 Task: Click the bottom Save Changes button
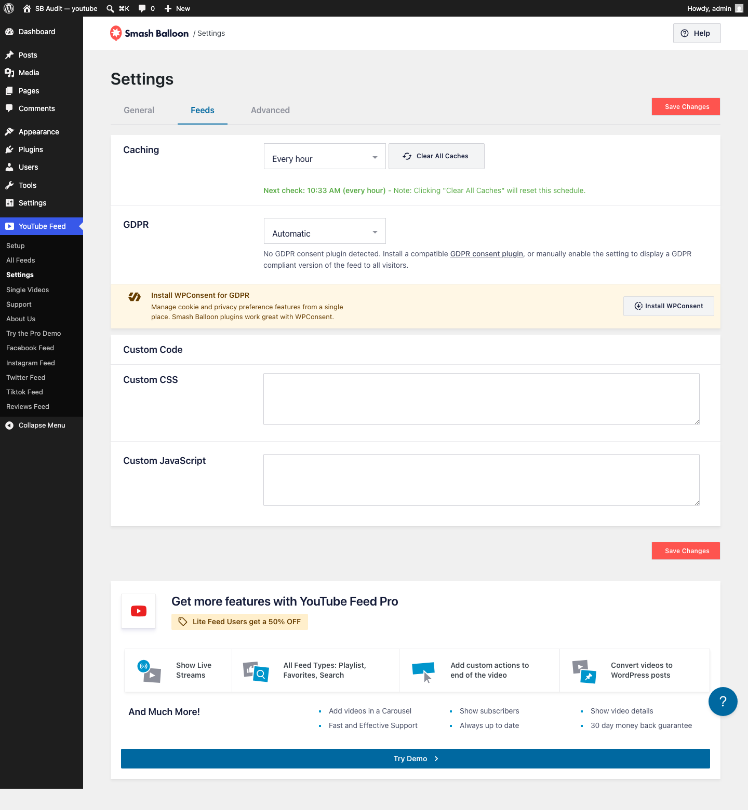686,551
